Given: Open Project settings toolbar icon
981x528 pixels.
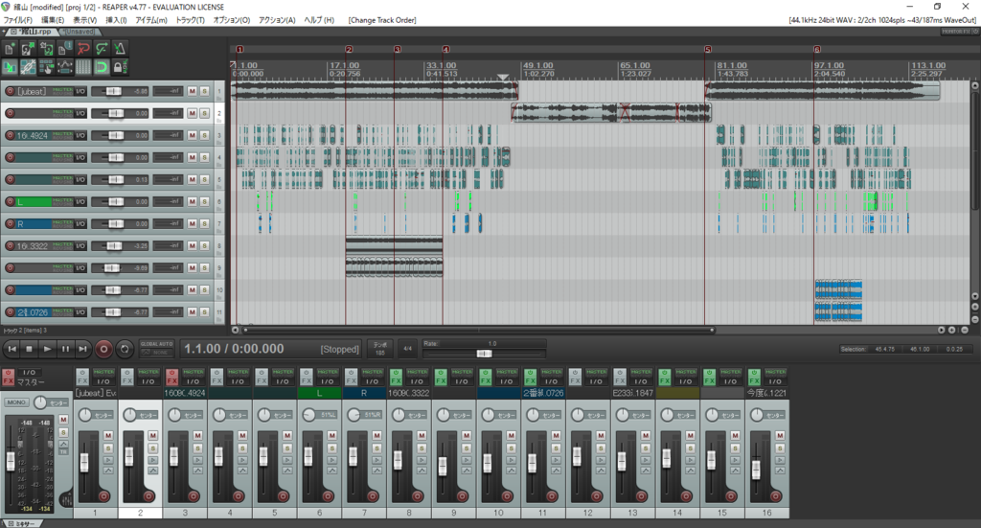Looking at the screenshot, I should tap(65, 49).
